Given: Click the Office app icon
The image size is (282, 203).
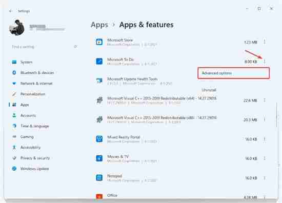Looking at the screenshot, I should click(x=99, y=196).
